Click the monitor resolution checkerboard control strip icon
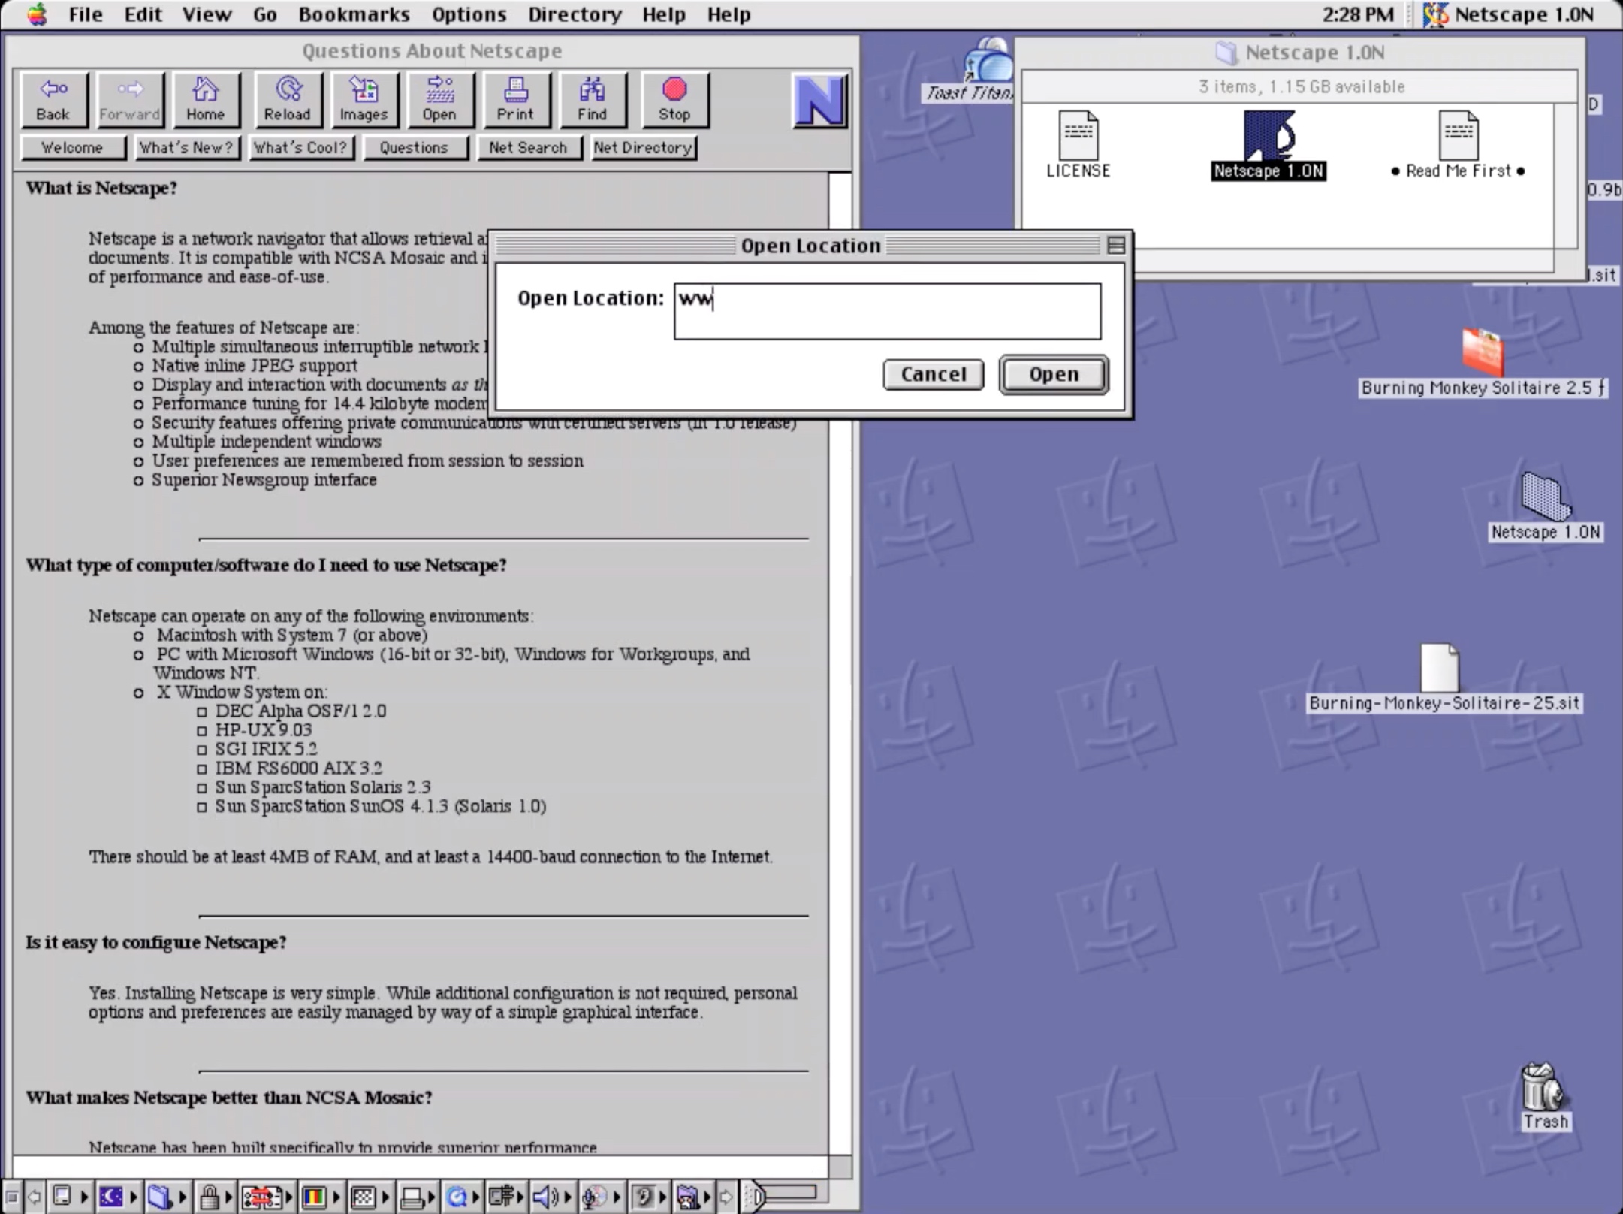Image resolution: width=1623 pixels, height=1214 pixels. pos(363,1197)
